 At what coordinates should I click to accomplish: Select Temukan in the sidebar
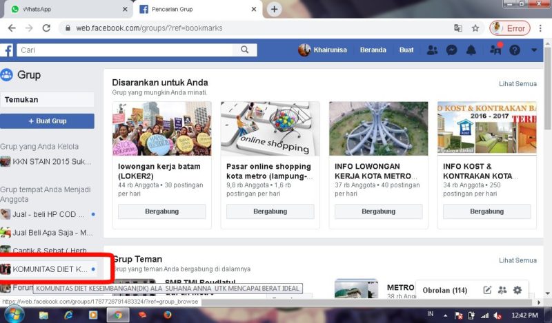[x=47, y=99]
